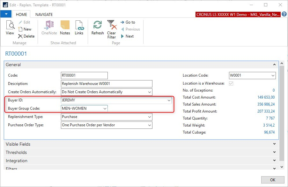Open the Buyer ID dropdown
The height and width of the screenshot is (187, 288).
tap(169, 100)
